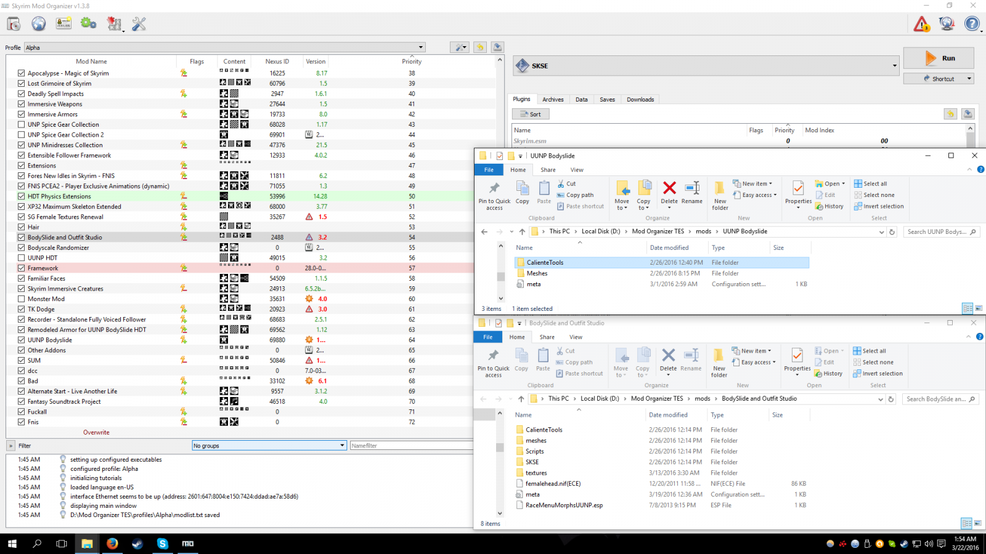986x554 pixels.
Task: Open the Executables gears icon
Action: (89, 24)
